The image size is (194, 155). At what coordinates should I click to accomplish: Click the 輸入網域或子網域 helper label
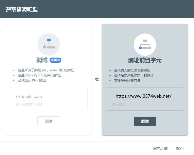29,104
